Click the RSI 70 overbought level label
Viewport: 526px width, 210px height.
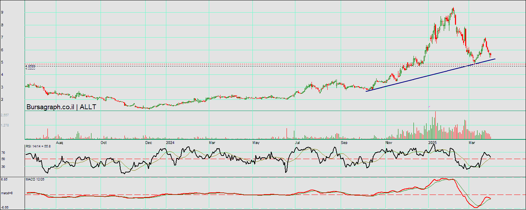[3, 153]
